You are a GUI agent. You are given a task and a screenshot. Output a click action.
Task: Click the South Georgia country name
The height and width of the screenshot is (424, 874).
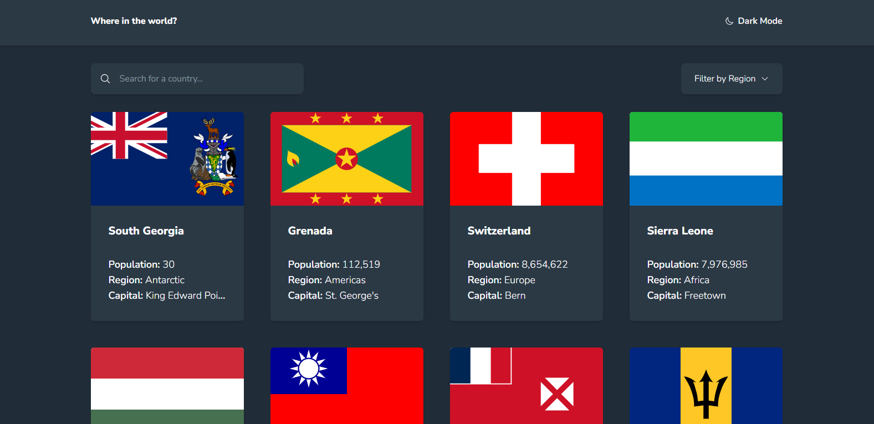click(x=146, y=231)
